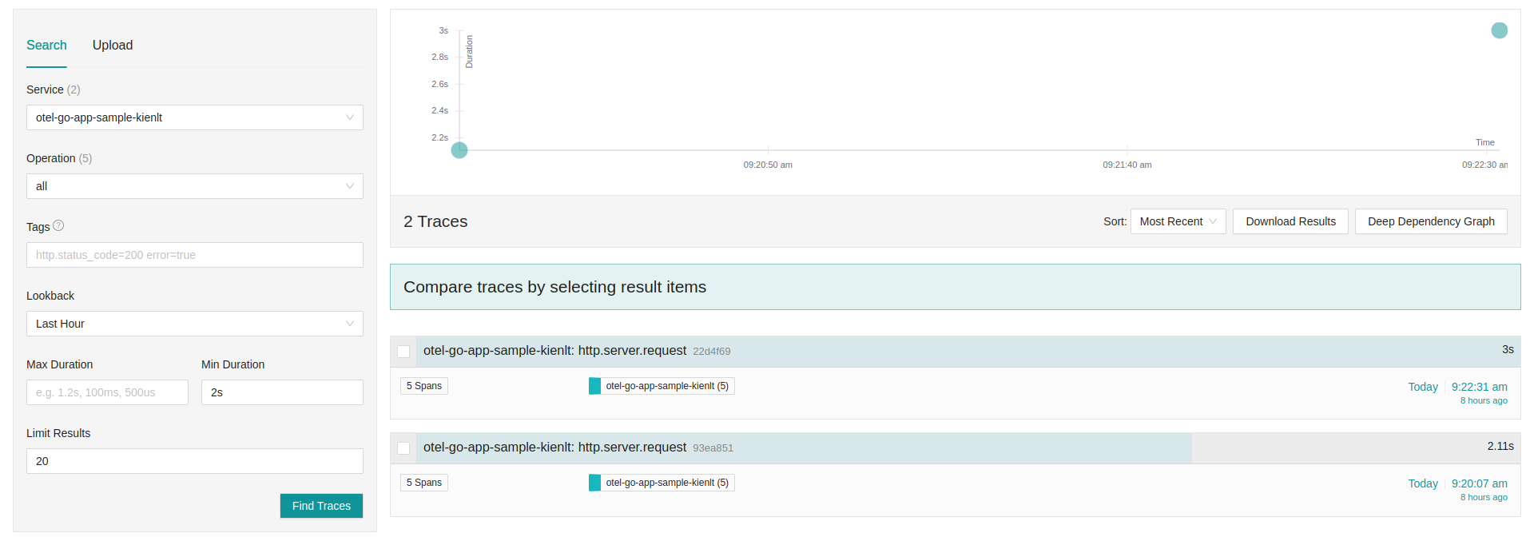Select checkbox for trace 93ea851
This screenshot has height=537, width=1530.
pyautogui.click(x=403, y=448)
